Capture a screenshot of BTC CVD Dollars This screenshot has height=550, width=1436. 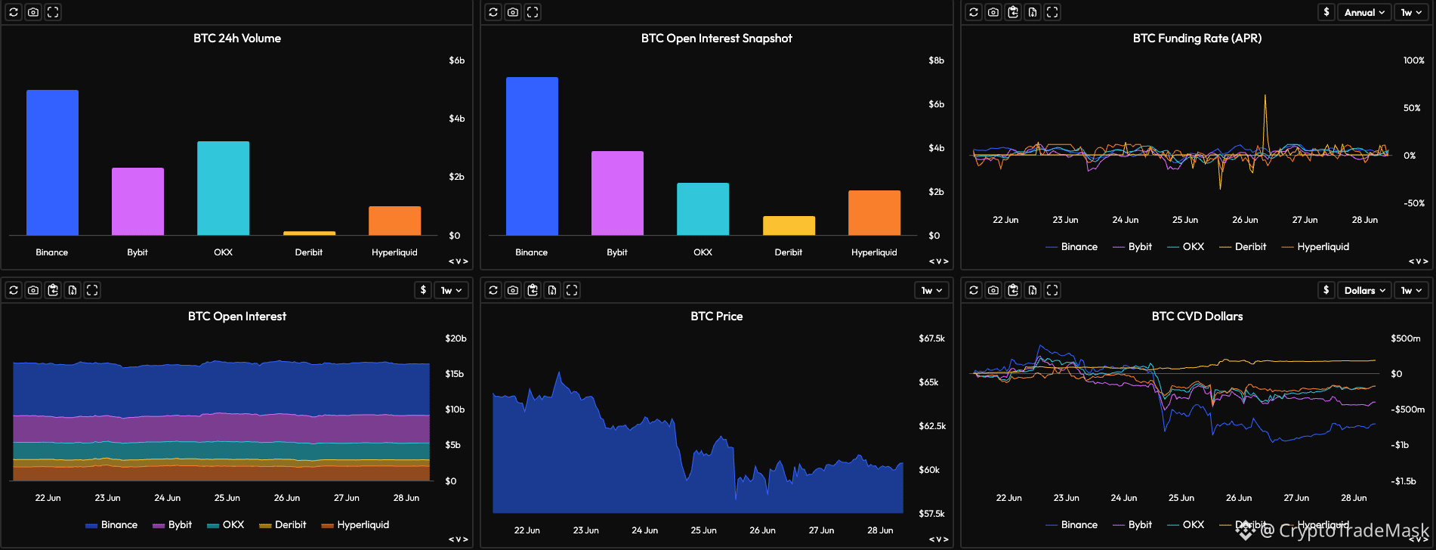click(x=993, y=290)
